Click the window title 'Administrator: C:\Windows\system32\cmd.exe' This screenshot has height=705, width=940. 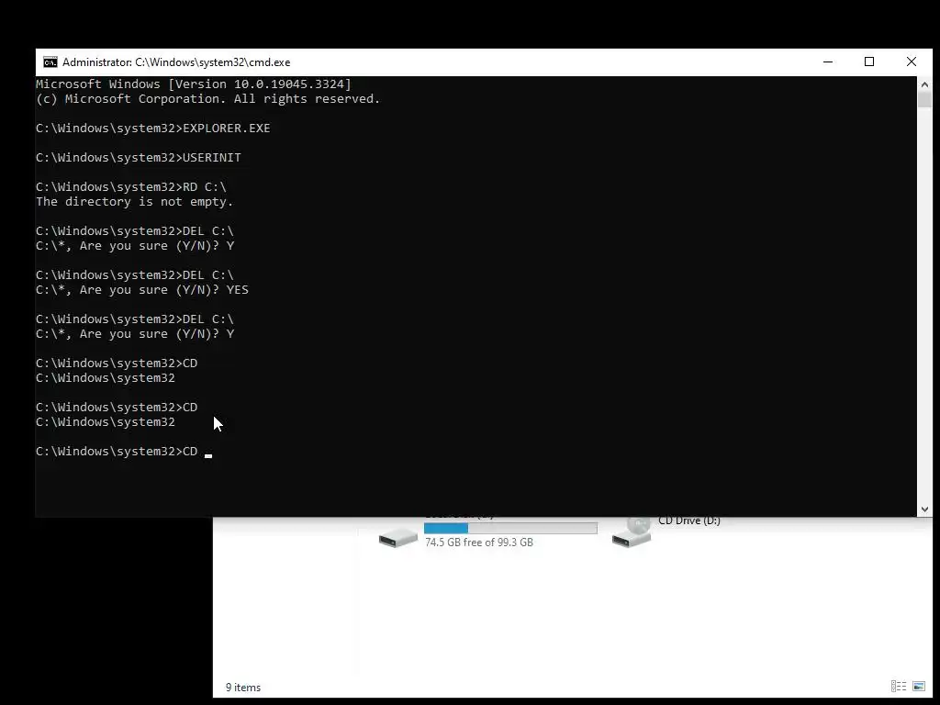coord(176,62)
